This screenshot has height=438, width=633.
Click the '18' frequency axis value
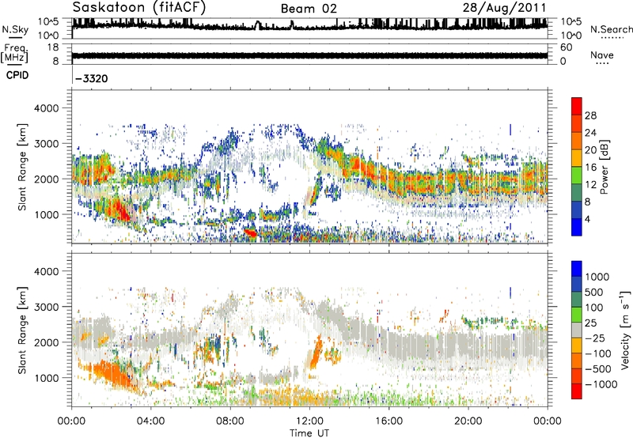coord(53,47)
